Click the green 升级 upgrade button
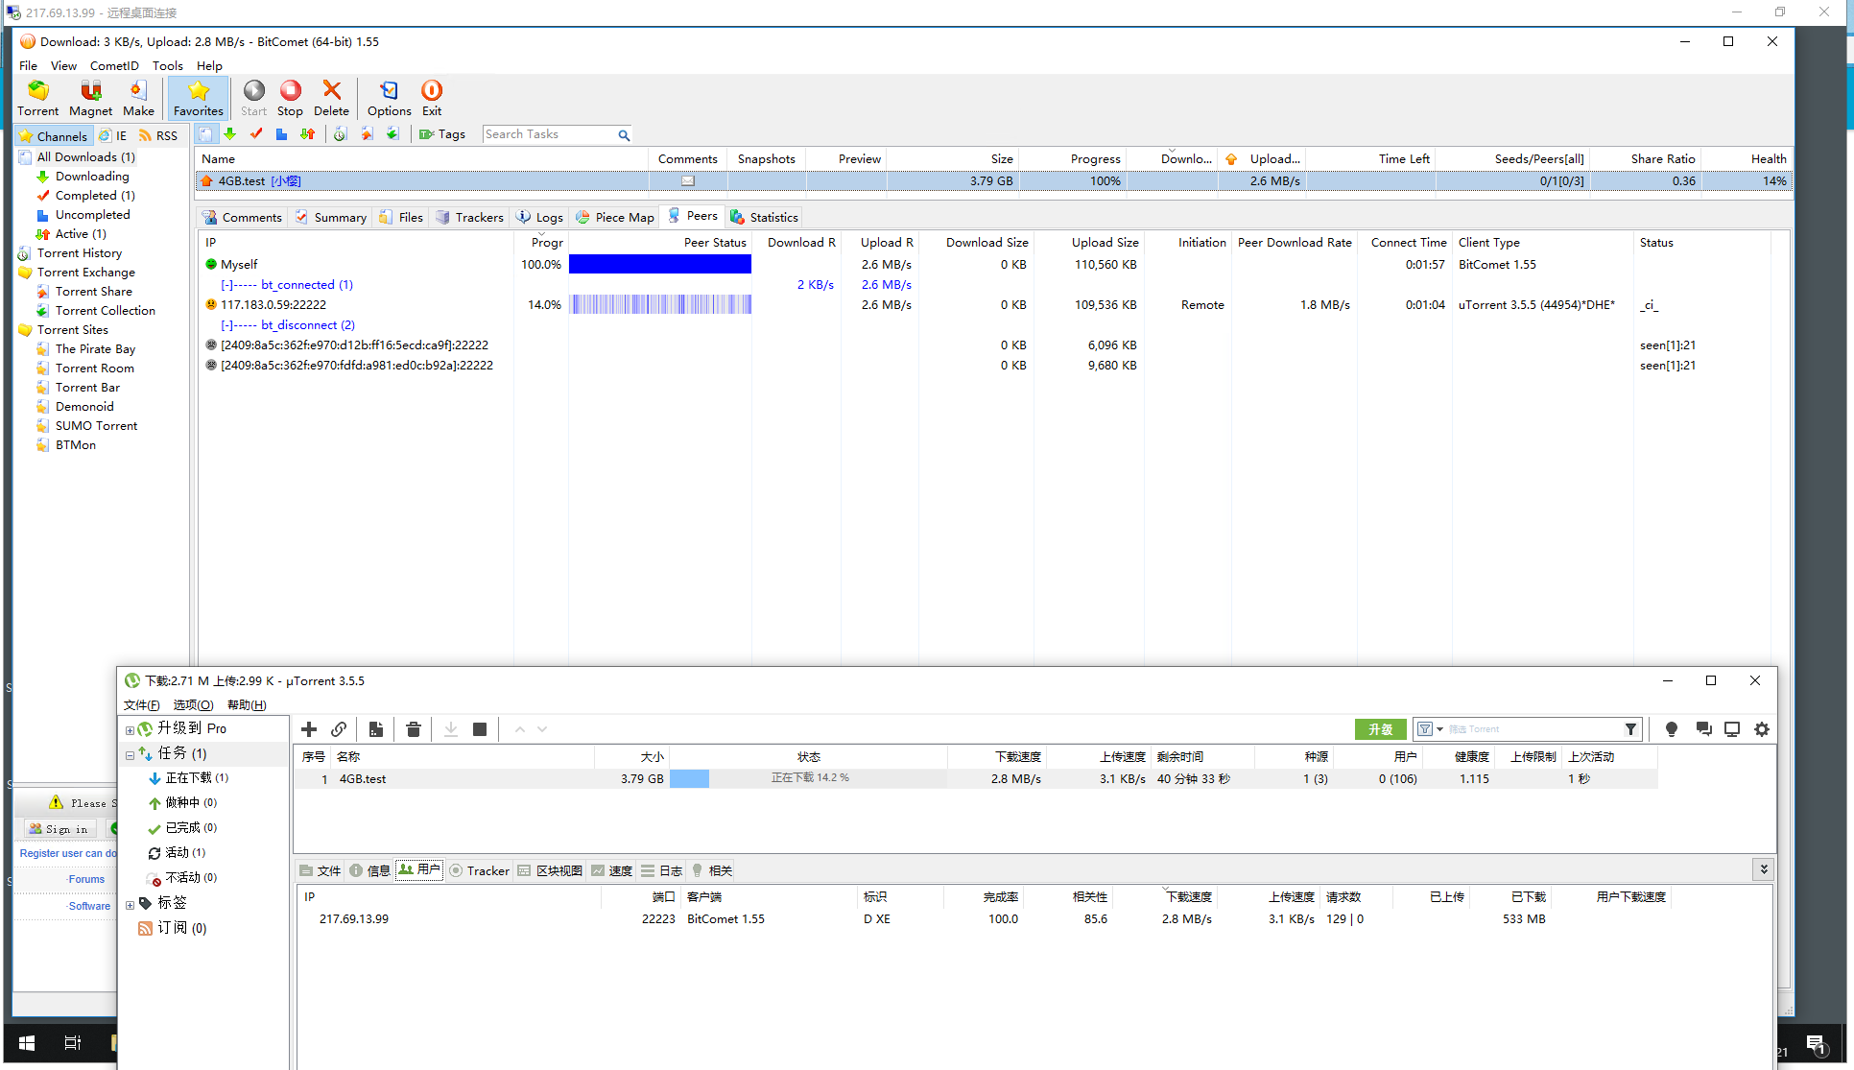 coord(1380,729)
